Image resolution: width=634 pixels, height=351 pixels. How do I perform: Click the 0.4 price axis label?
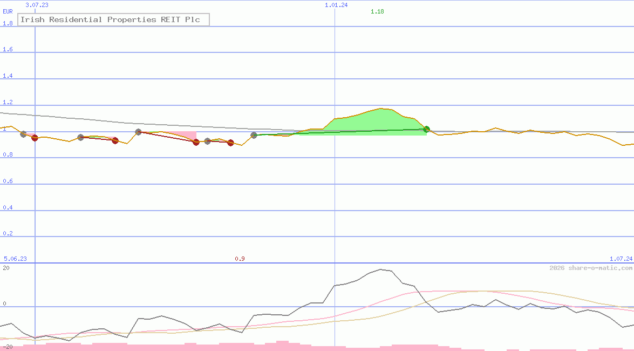click(8, 207)
